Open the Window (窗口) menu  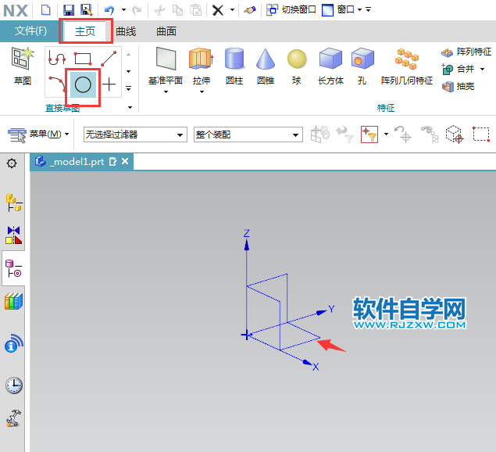341,10
